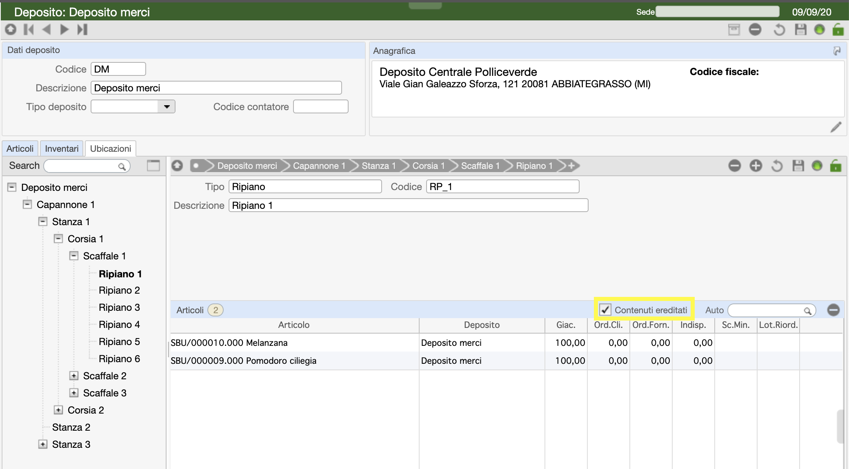The width and height of the screenshot is (849, 469).
Task: Click the delete minus icon in main toolbar
Action: coord(755,29)
